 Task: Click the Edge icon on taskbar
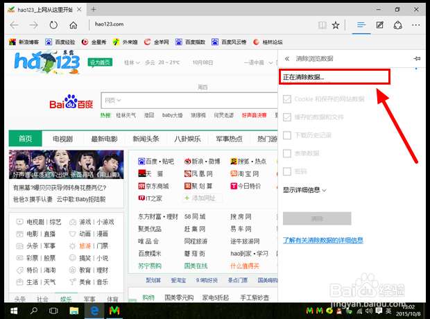tap(94, 311)
